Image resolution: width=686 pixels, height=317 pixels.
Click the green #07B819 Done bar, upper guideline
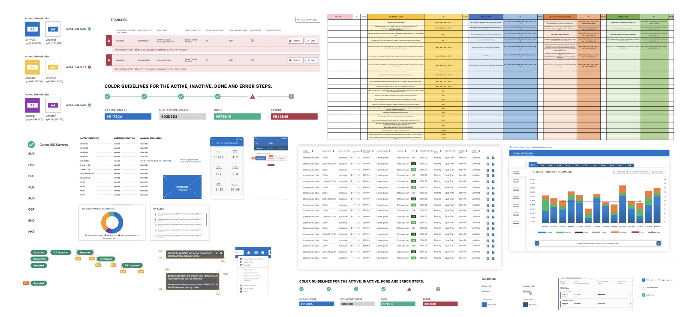point(237,117)
